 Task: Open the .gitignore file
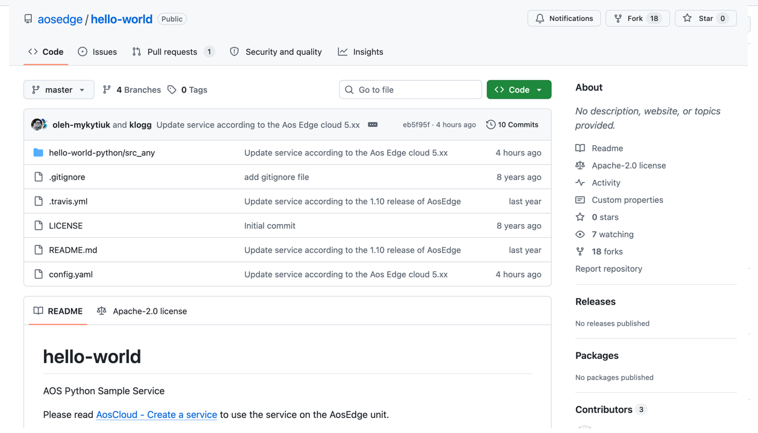tap(67, 177)
